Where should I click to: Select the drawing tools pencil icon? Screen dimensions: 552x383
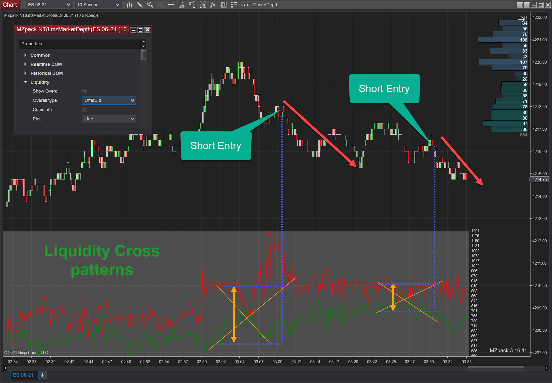pos(140,5)
